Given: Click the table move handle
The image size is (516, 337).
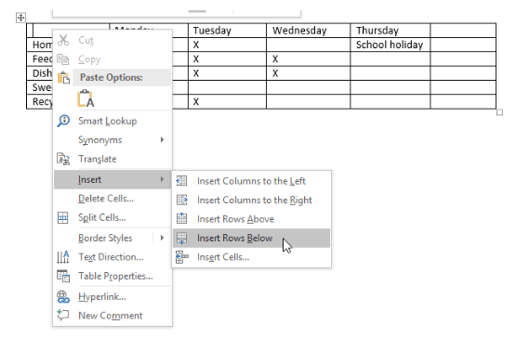Looking at the screenshot, I should point(20,18).
